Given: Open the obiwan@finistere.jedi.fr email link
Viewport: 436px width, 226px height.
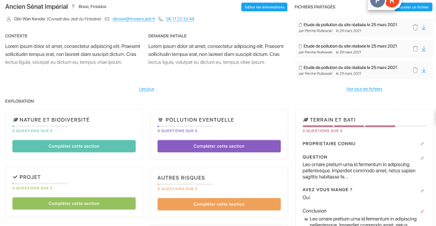Looking at the screenshot, I should [134, 19].
